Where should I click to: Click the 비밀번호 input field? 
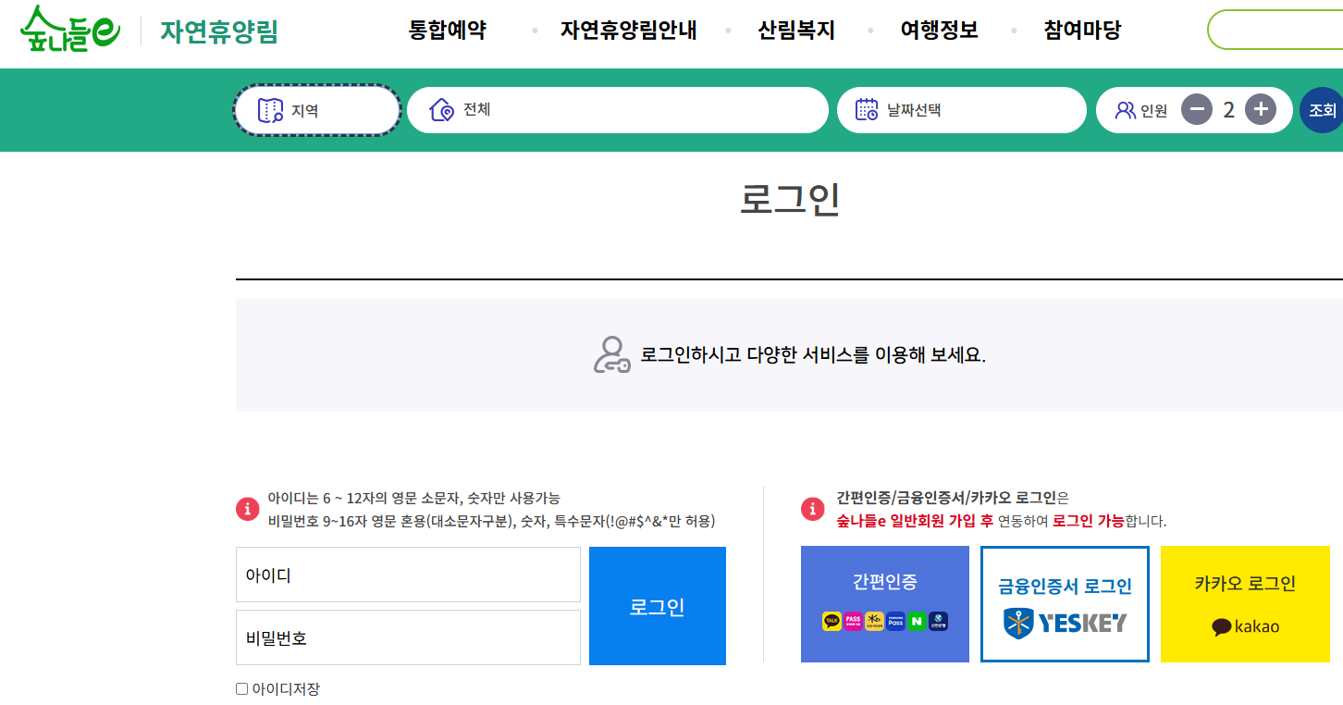(x=408, y=637)
